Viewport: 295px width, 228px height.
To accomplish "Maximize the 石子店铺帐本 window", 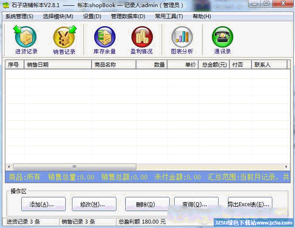I will [267, 4].
